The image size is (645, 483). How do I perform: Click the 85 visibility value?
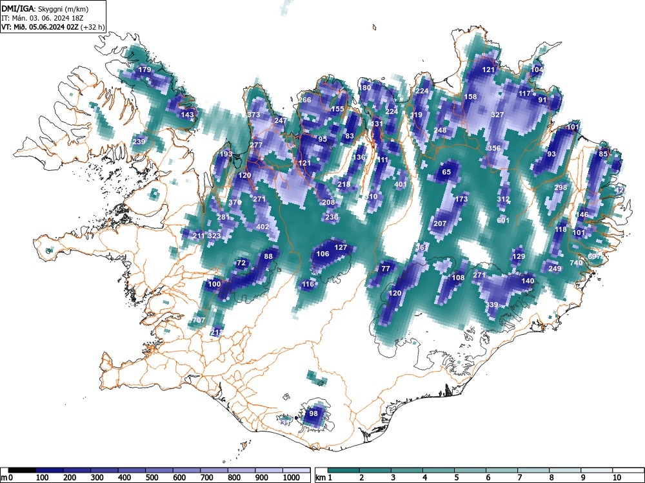point(603,154)
